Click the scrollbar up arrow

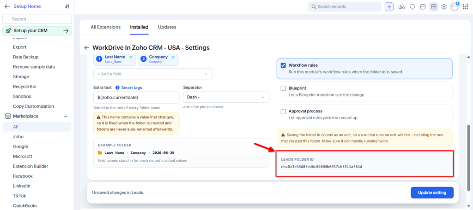468,57
